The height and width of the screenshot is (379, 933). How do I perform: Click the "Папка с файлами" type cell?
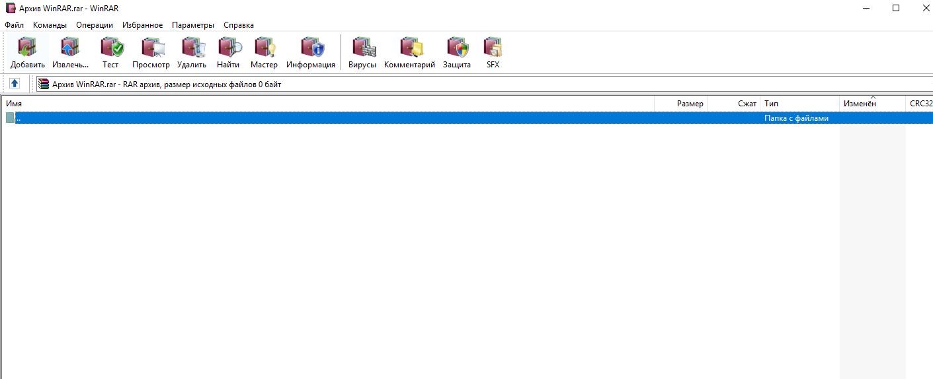coord(796,118)
